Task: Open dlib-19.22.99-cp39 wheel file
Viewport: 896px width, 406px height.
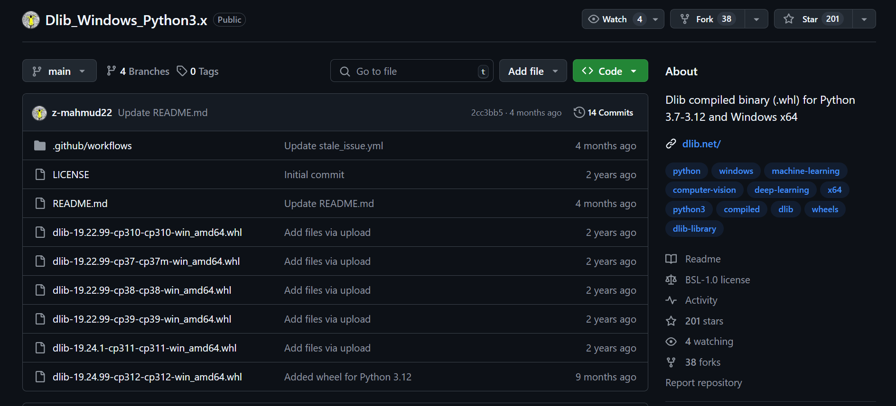Action: [142, 319]
